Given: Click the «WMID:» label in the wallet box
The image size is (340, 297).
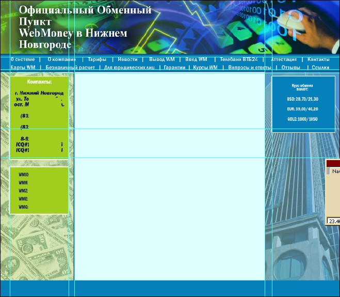Looking at the screenshot, I should [x=24, y=175].
